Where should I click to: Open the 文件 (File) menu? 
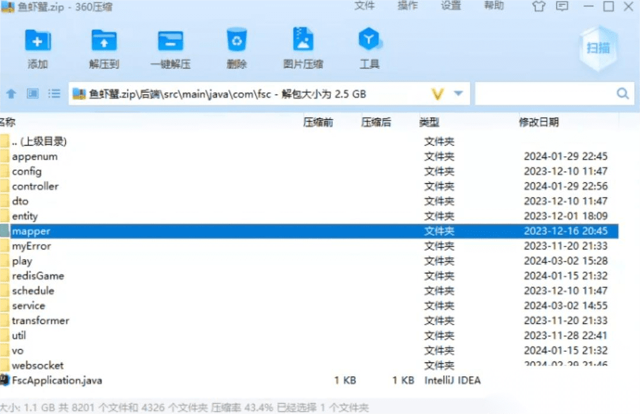364,6
